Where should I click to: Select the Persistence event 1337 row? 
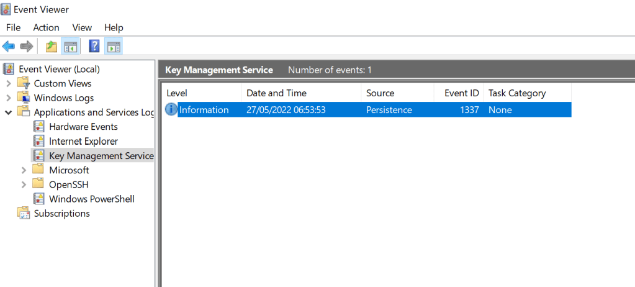pos(372,110)
